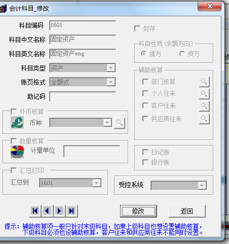Jump to first record navigation arrow
229x244 pixels.
35,211
